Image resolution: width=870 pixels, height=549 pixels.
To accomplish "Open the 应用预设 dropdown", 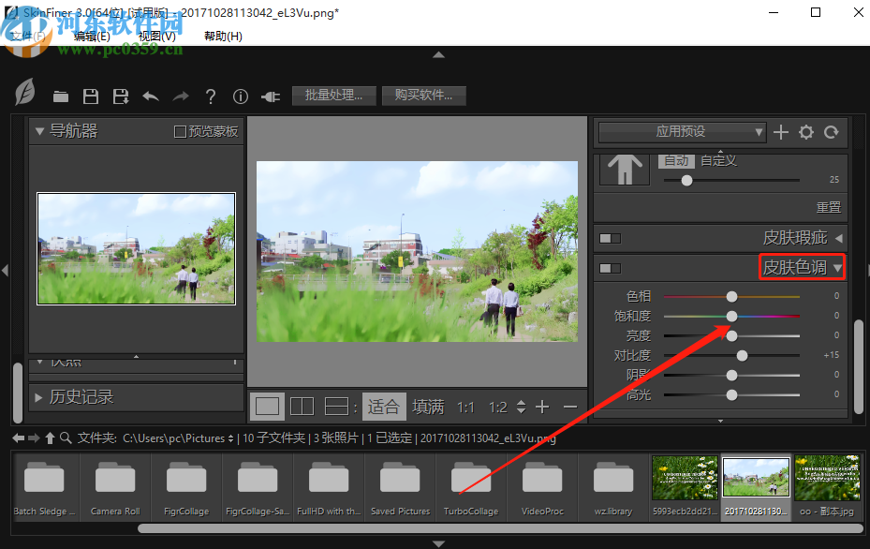I will (x=682, y=132).
